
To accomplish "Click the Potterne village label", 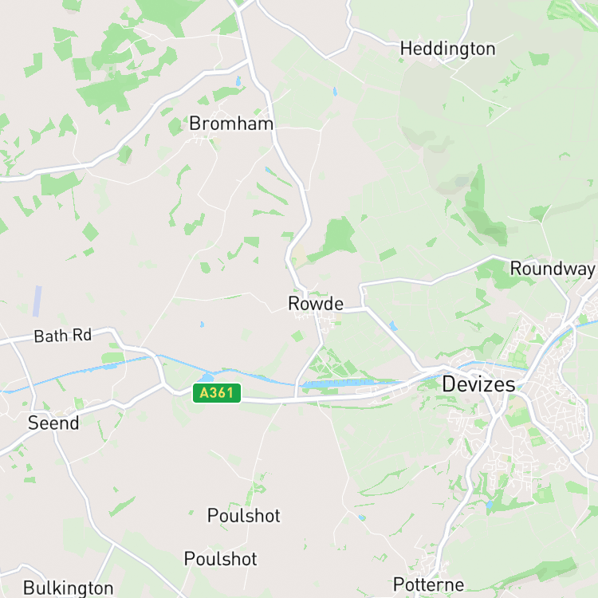I will click(x=429, y=584).
